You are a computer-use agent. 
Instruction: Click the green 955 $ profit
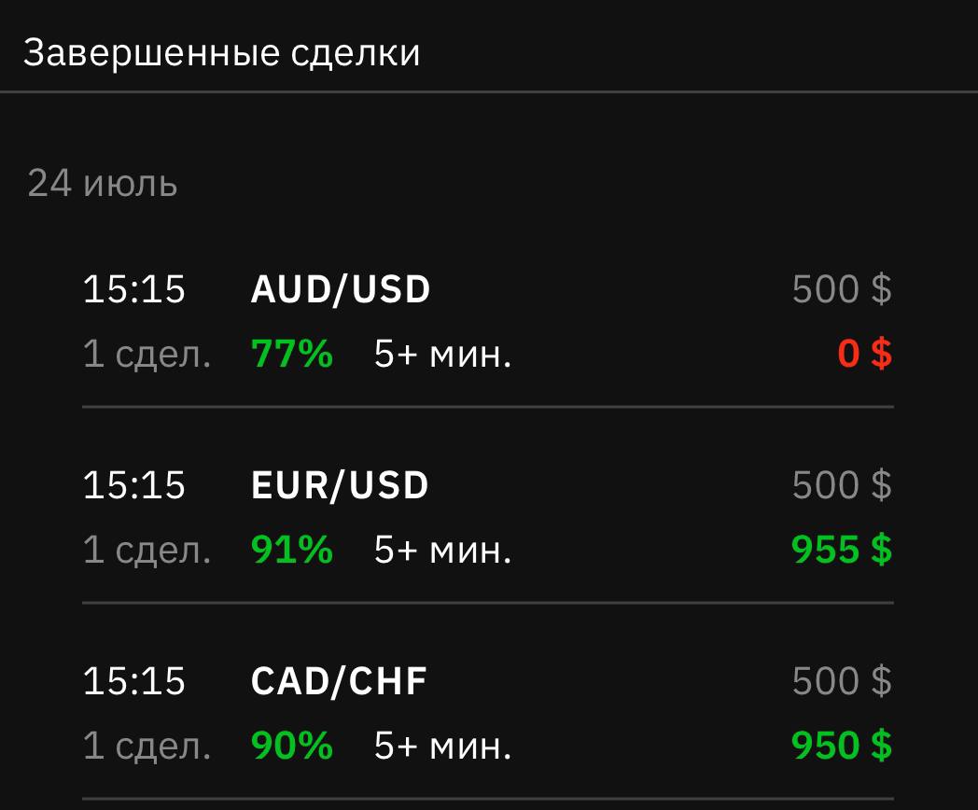point(841,550)
